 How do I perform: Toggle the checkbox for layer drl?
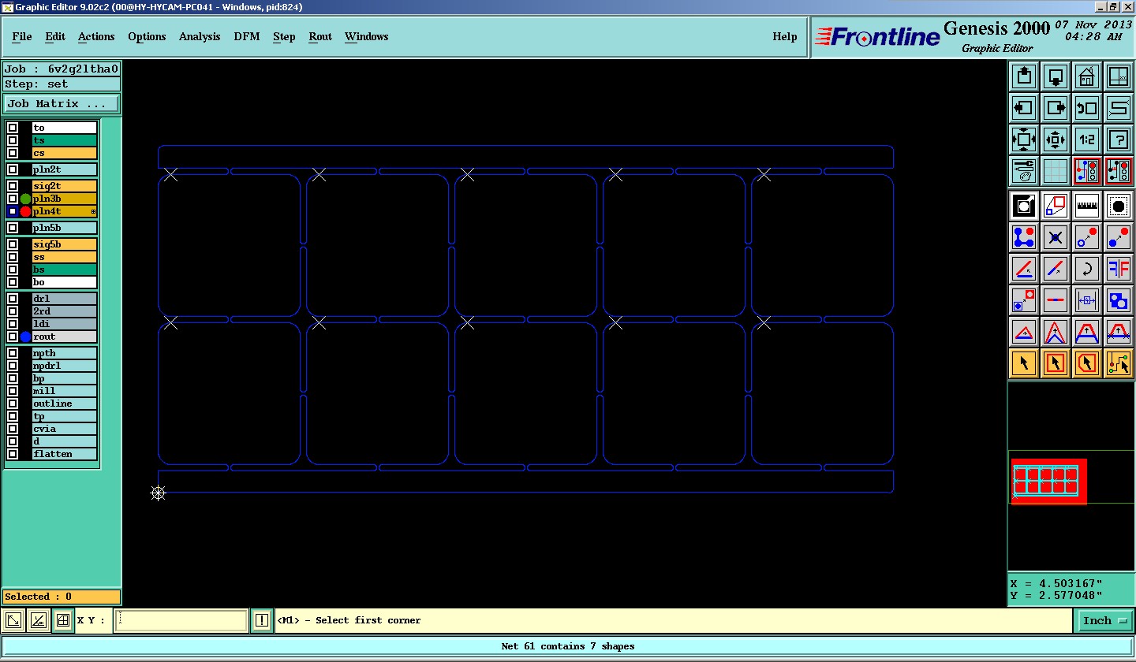(13, 299)
